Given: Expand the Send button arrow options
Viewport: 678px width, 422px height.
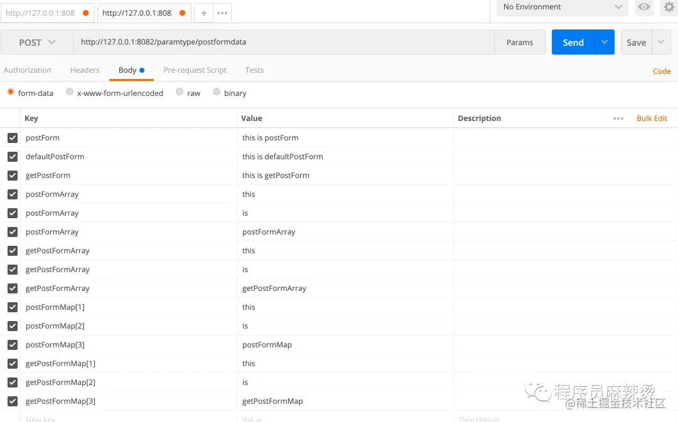Looking at the screenshot, I should point(605,42).
